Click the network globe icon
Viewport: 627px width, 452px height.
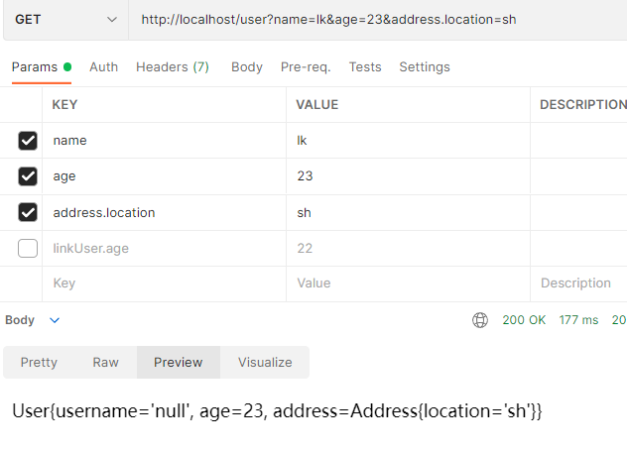[x=480, y=320]
